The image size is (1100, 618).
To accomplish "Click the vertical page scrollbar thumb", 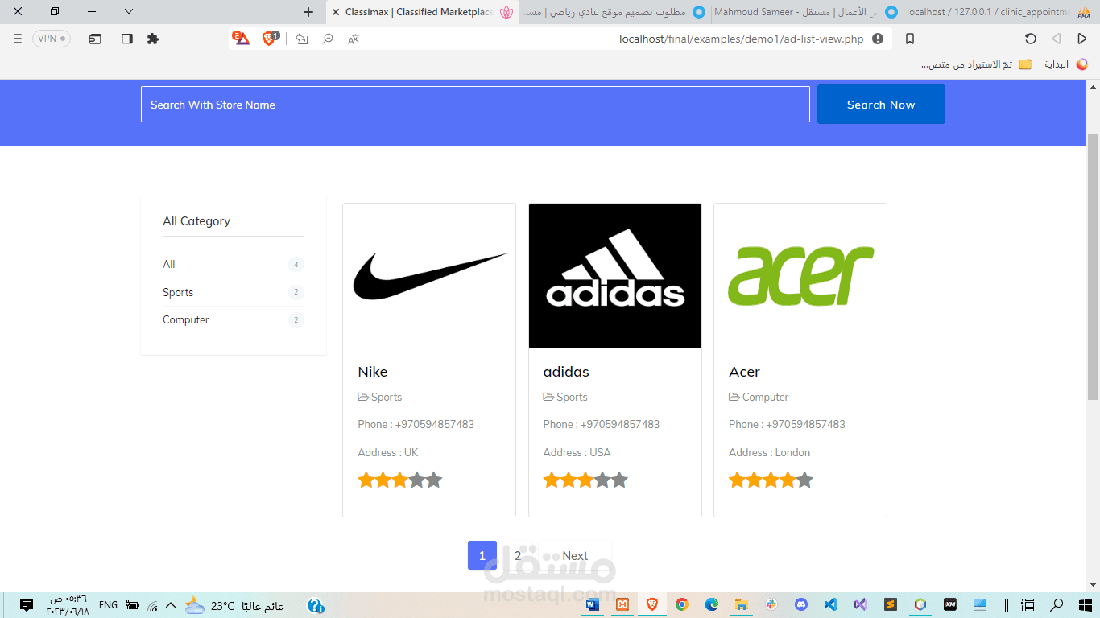I will (1093, 267).
